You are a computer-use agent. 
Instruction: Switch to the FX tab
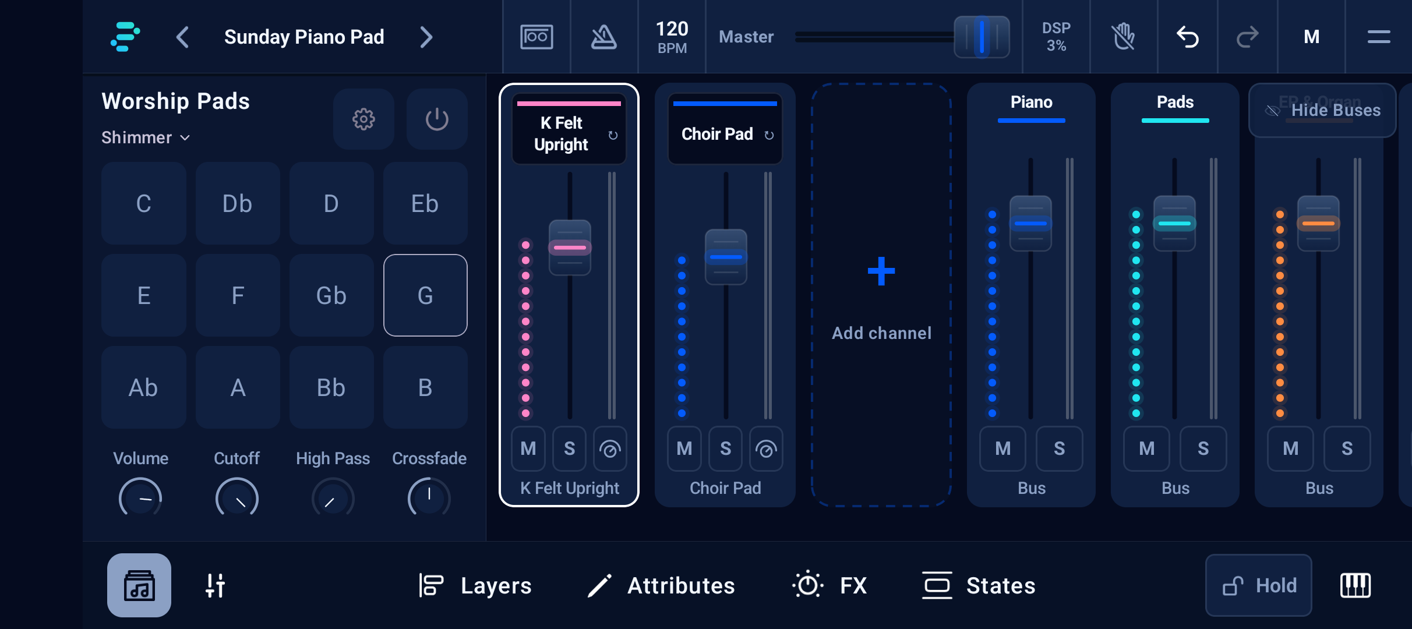[x=830, y=585]
